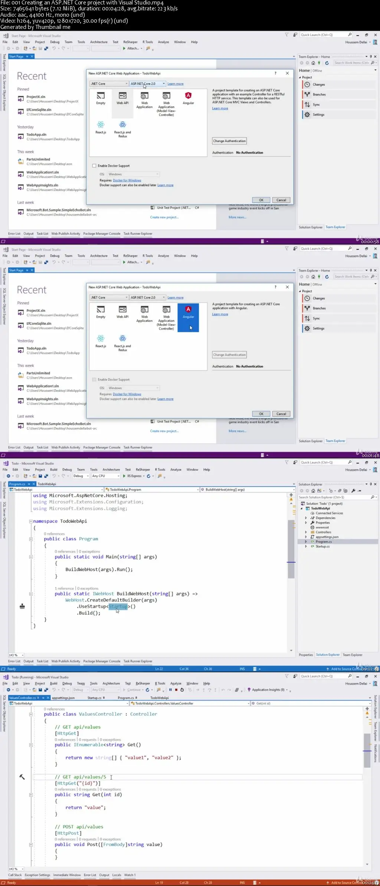Choose Web Application (Model-View-Controller) template, 00:01:48 frame
380x886 pixels.
click(166, 318)
